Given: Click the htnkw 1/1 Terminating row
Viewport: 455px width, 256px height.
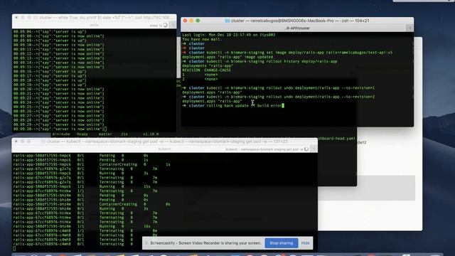Looking at the screenshot, I should (85, 191).
